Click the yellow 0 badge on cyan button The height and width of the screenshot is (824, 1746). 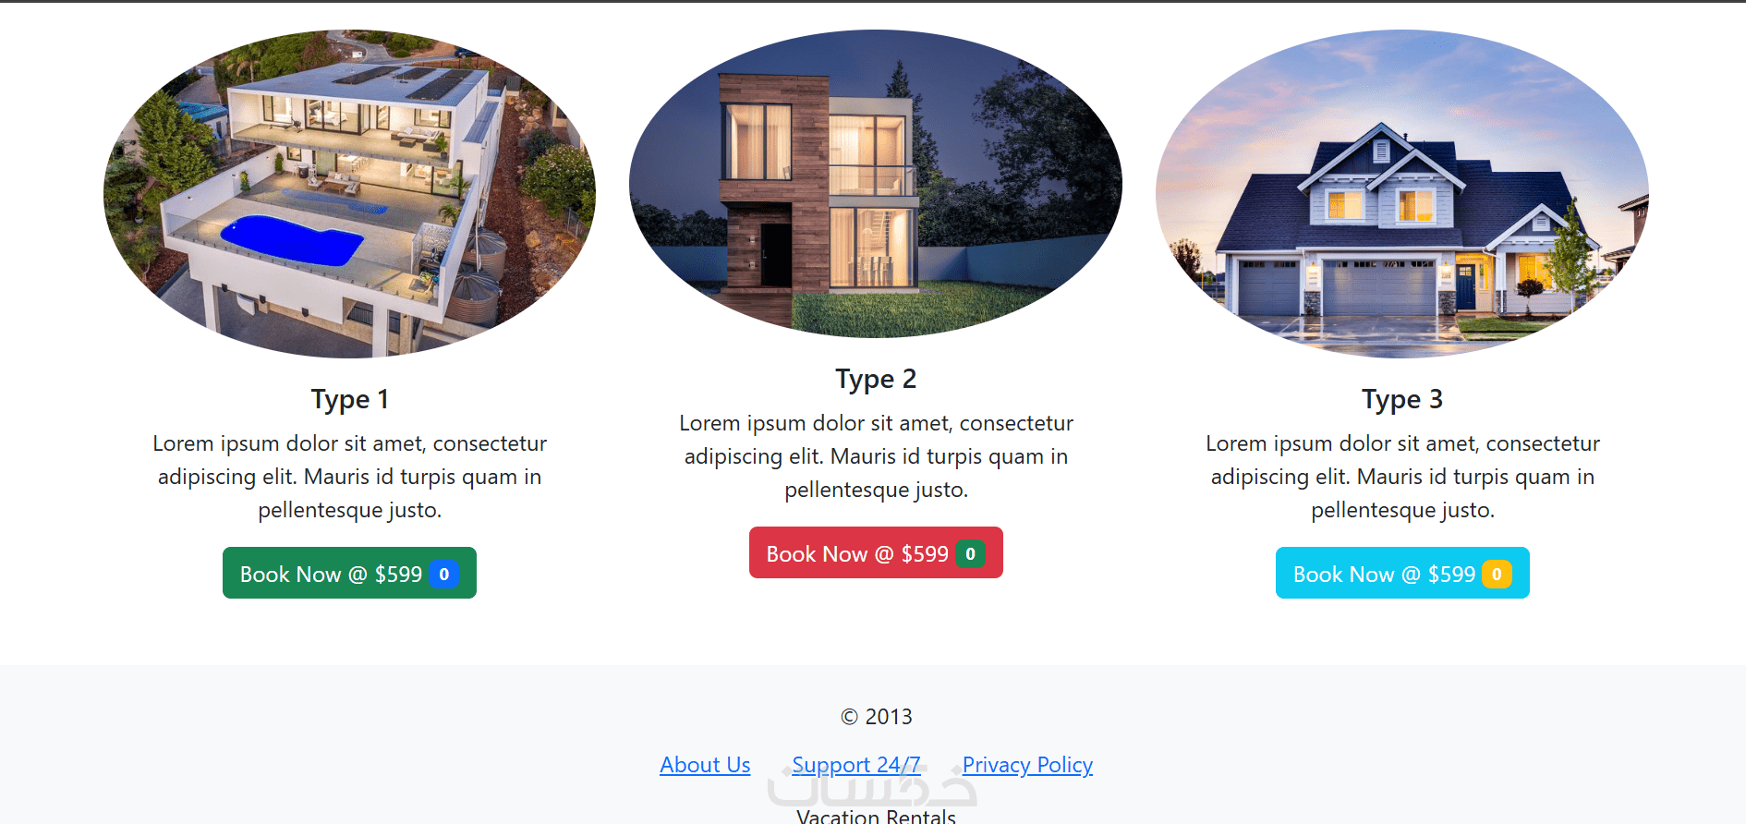click(1497, 574)
